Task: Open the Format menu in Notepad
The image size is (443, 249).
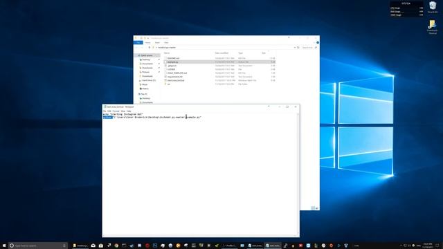Action: (116, 111)
